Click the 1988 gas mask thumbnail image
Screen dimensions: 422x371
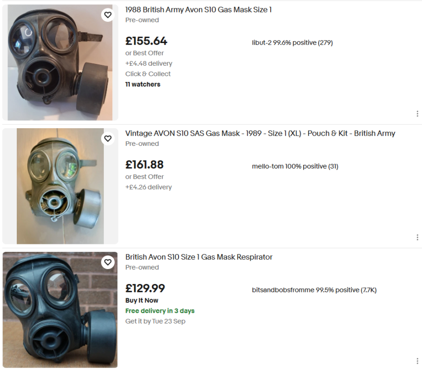click(x=59, y=62)
